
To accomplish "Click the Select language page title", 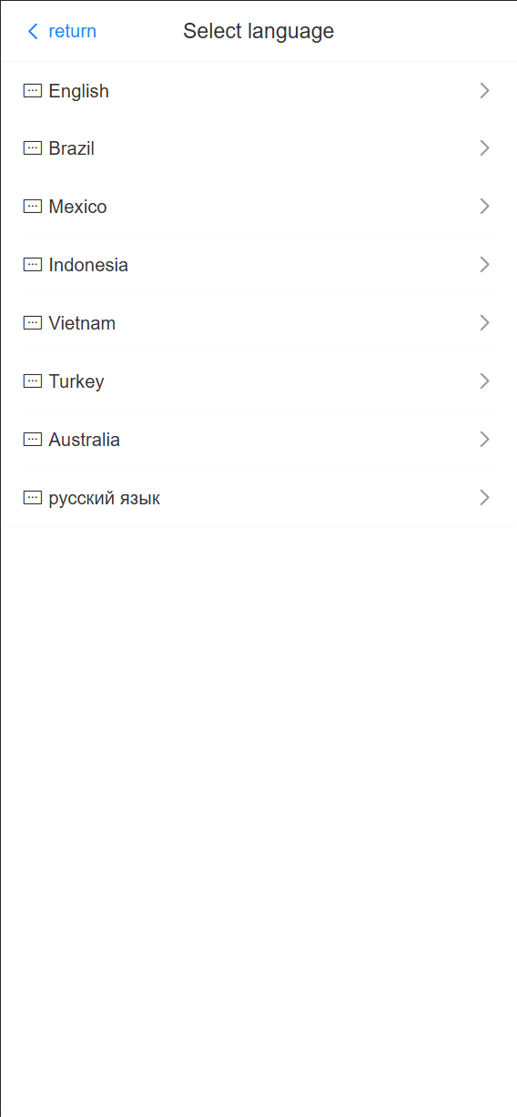I will coord(258,31).
